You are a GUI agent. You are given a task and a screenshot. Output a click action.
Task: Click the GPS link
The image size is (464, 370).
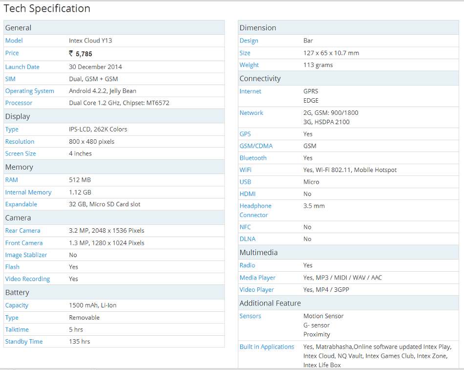click(x=245, y=134)
